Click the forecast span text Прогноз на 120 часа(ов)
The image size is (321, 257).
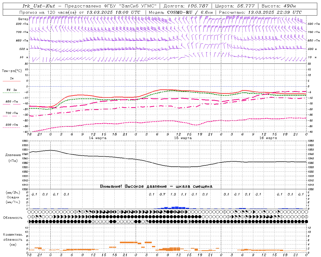48,12
